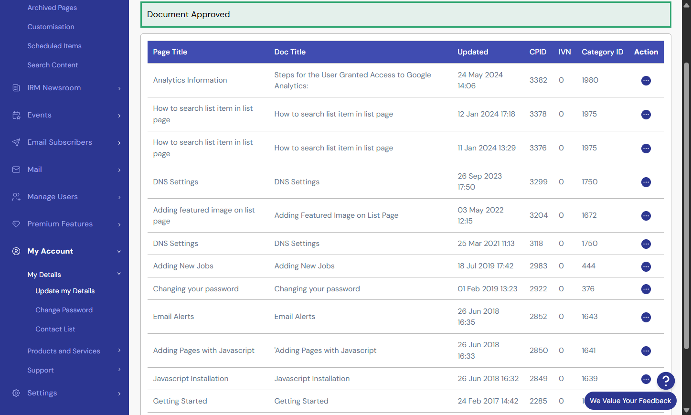Go to Change Password page
Screen dimensions: 691x415
tap(64, 310)
